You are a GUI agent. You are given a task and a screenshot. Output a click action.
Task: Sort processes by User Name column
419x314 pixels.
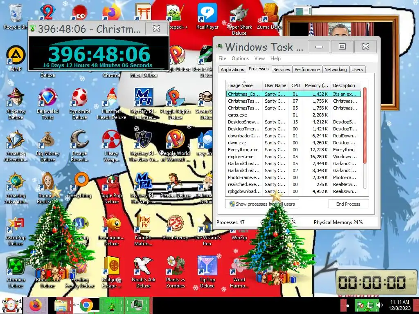[x=275, y=85]
